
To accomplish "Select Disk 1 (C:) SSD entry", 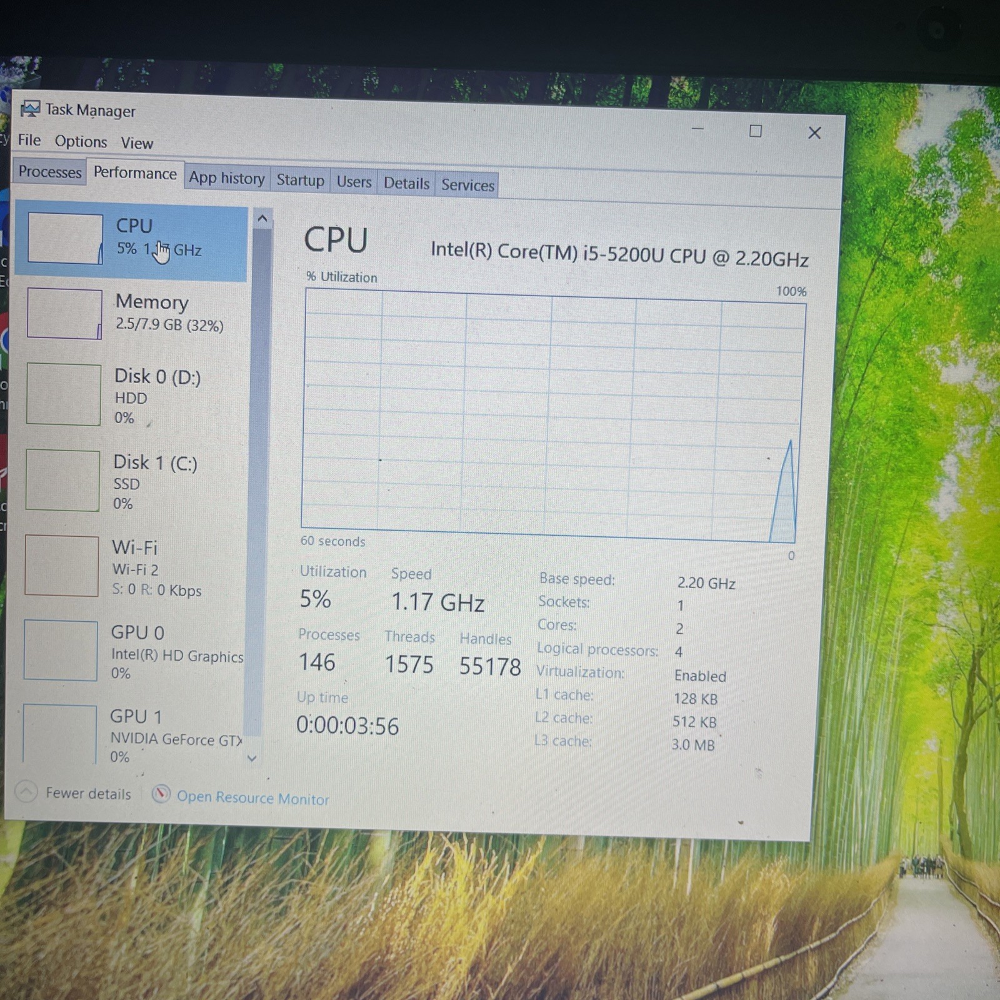I will [131, 482].
